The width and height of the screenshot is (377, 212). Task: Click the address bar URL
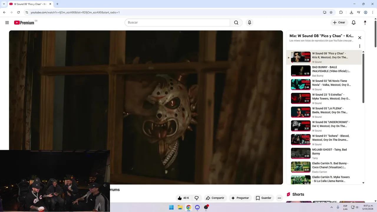(75, 12)
